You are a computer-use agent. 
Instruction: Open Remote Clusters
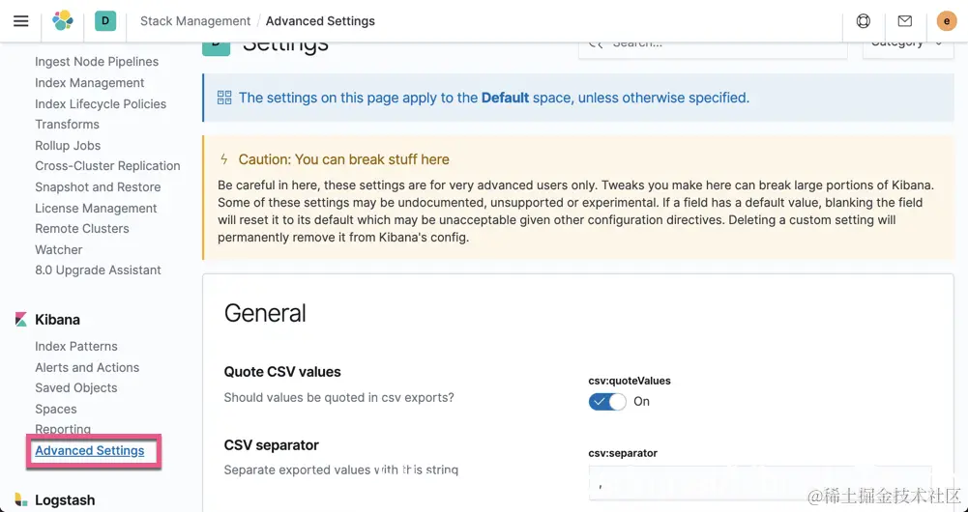[82, 229]
